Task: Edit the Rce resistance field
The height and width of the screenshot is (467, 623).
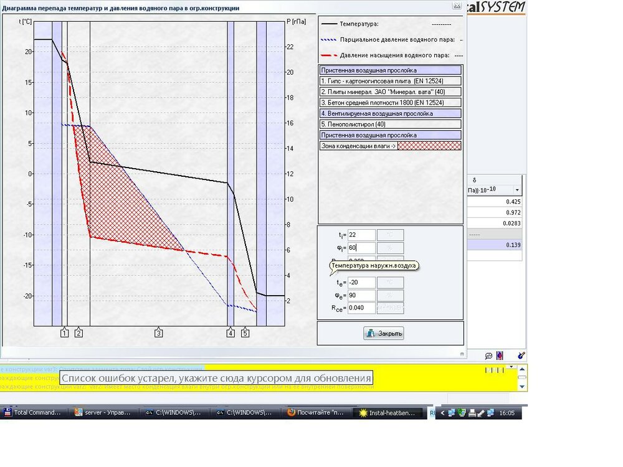Action: (x=361, y=308)
